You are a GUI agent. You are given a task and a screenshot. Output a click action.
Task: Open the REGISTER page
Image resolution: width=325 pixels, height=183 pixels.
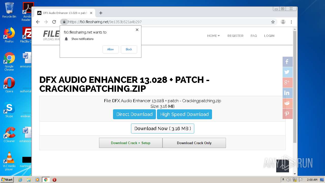tap(235, 36)
